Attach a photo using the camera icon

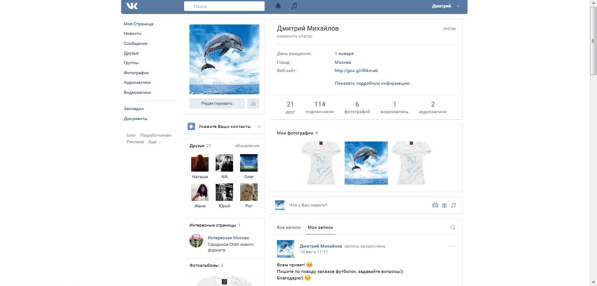click(x=435, y=205)
